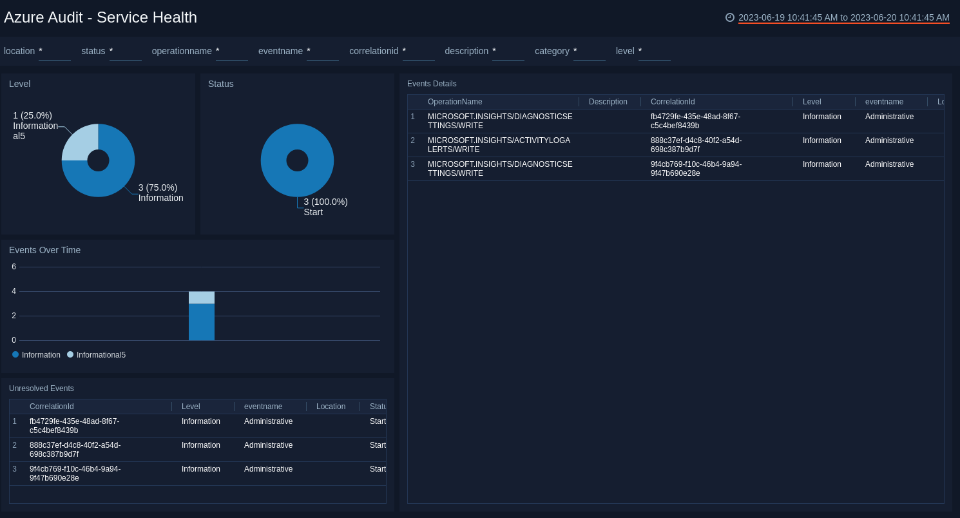This screenshot has width=960, height=518.
Task: Click 9f4cb769 correlation ID in Unresolved Events
Action: pos(75,474)
